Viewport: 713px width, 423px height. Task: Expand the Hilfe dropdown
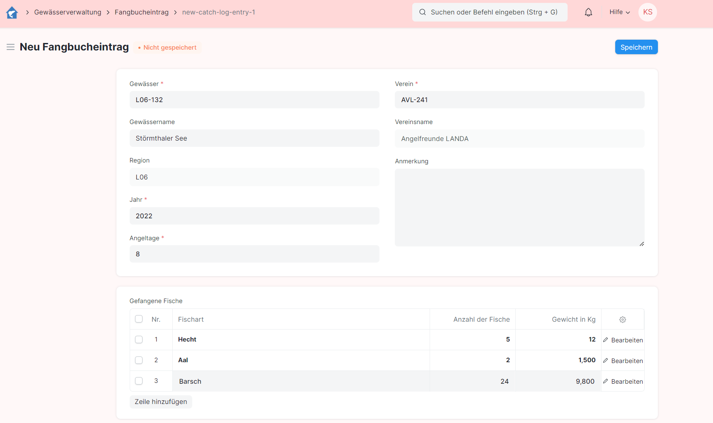coord(619,12)
